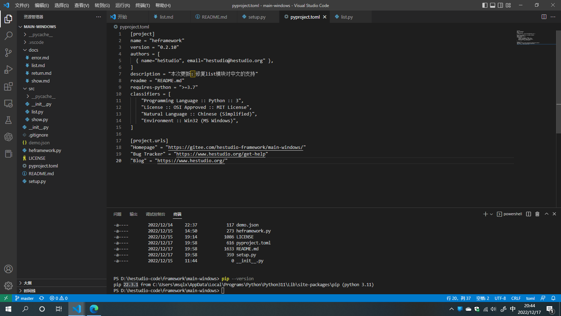The width and height of the screenshot is (561, 316).
Task: Open the LICENSE file in explorer
Action: (x=62, y=158)
